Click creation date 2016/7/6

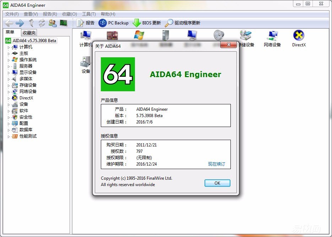pos(144,122)
